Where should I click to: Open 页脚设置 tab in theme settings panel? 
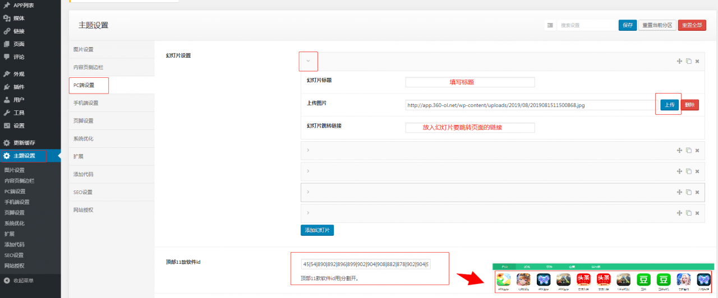[112, 121]
